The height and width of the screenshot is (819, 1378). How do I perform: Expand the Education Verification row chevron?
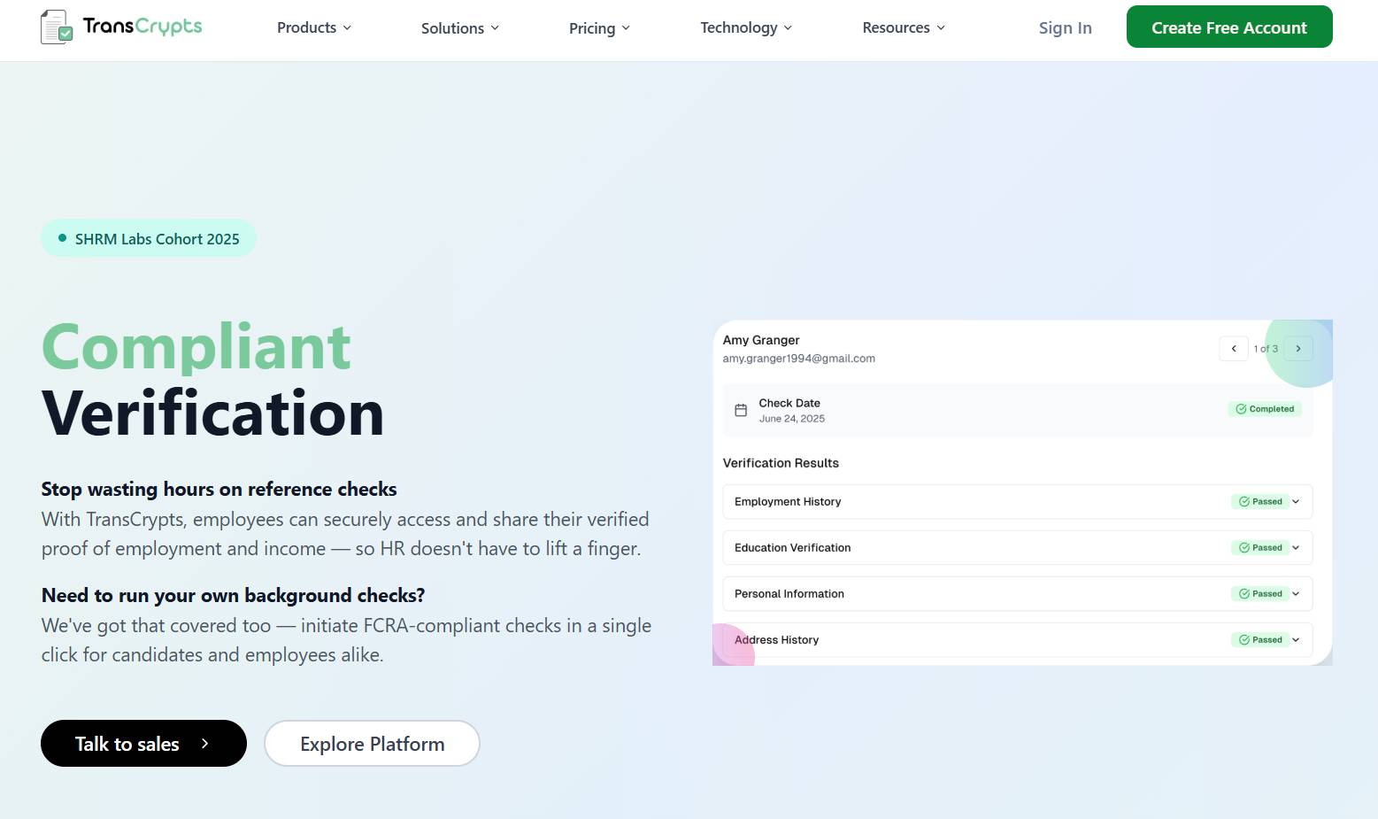pos(1296,548)
